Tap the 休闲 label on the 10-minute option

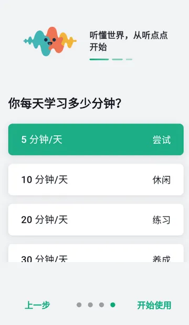click(161, 180)
